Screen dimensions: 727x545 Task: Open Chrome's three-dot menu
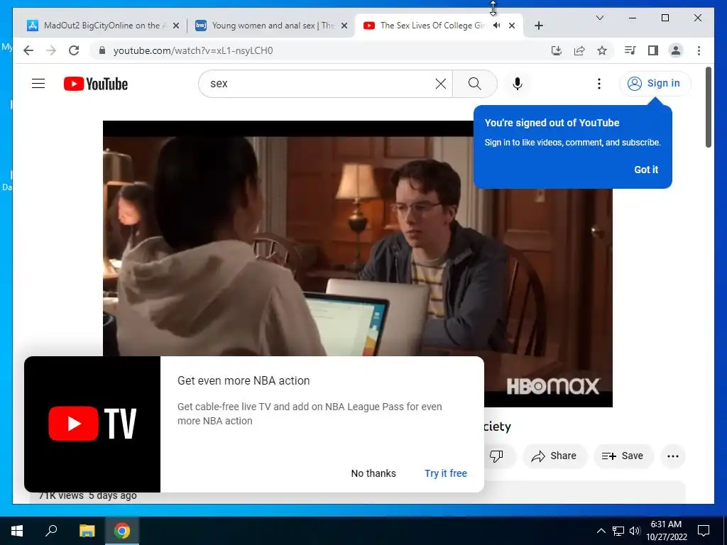coord(699,50)
